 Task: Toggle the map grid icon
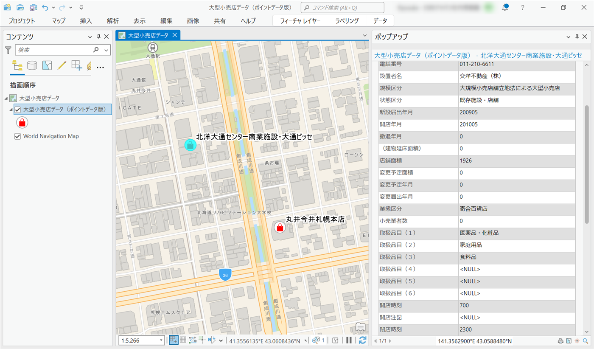tap(183, 340)
